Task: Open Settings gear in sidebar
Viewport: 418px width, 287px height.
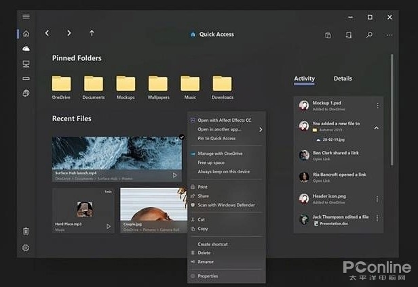Action: pyautogui.click(x=26, y=248)
